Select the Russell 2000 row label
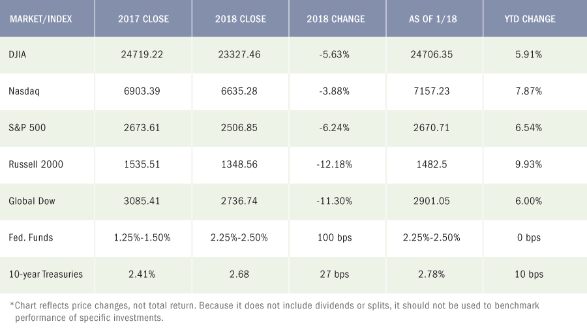This screenshot has width=587, height=330. pyautogui.click(x=36, y=164)
